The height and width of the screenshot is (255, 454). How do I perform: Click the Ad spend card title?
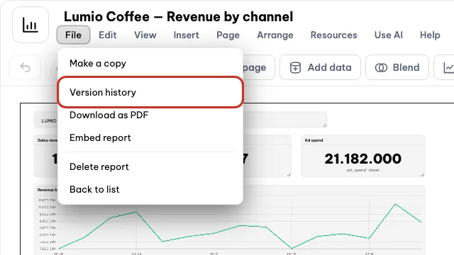(x=314, y=140)
